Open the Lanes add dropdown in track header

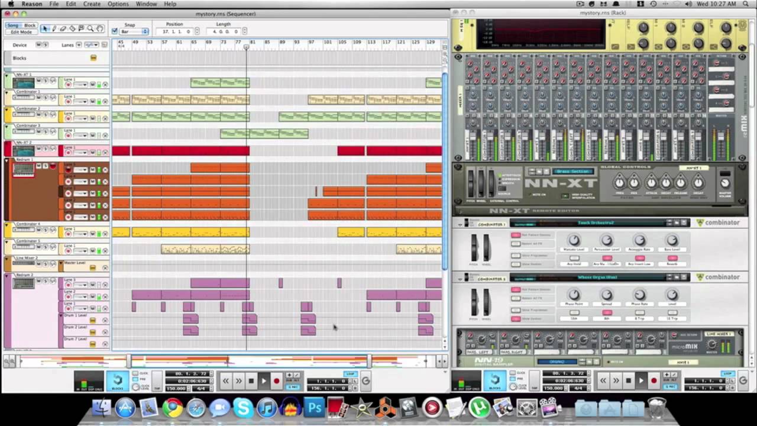click(x=91, y=45)
